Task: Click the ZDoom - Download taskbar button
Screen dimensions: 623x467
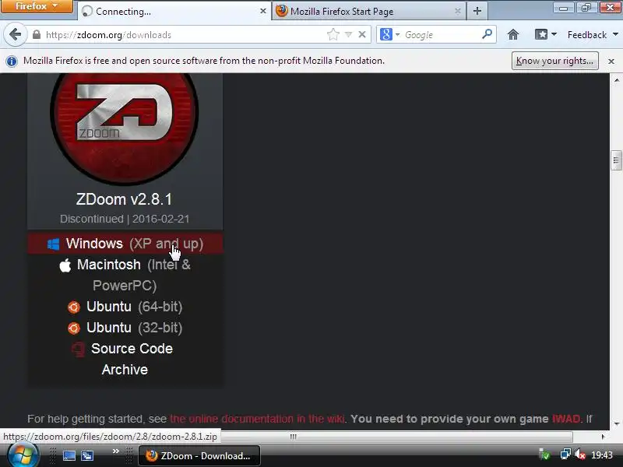Action: [199, 455]
